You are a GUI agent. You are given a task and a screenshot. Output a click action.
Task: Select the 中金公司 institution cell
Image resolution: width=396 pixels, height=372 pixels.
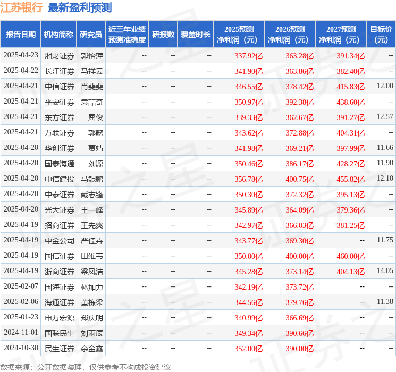60,241
